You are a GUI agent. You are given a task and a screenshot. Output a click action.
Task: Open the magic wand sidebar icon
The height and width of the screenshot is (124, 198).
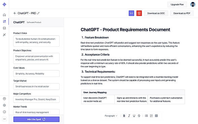tap(4, 35)
